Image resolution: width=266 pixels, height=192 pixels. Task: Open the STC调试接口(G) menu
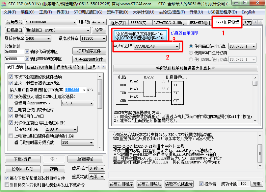(x=88, y=12)
